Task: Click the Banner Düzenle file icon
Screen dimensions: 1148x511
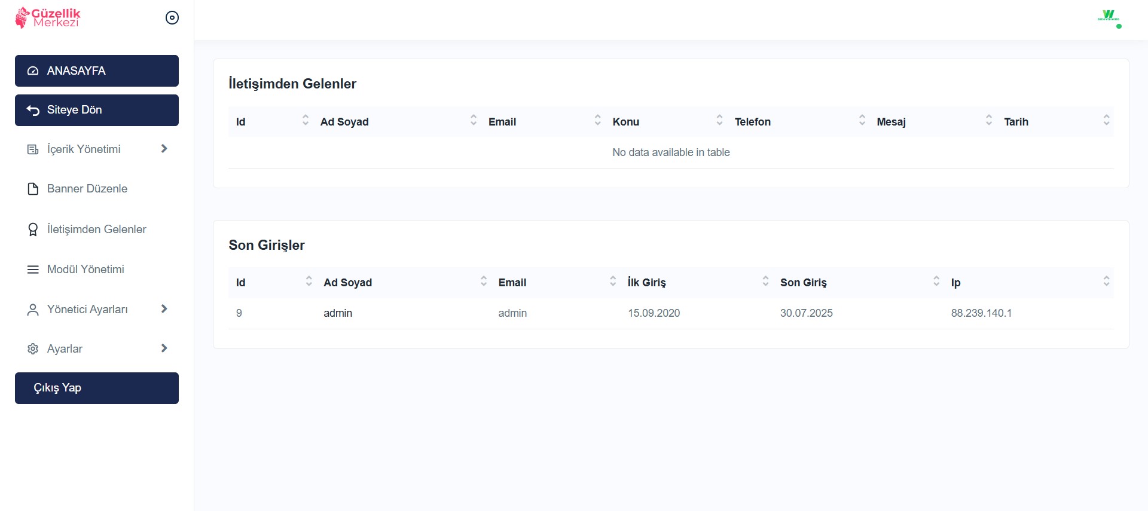Action: coord(33,189)
